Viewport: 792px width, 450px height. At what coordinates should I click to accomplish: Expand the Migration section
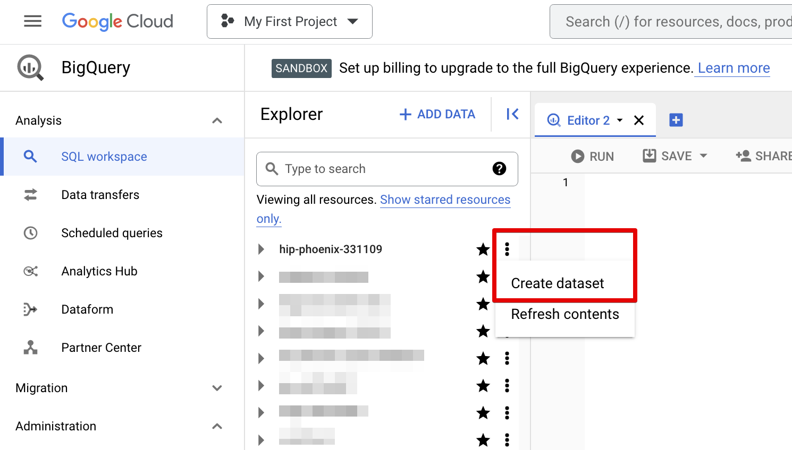(217, 388)
